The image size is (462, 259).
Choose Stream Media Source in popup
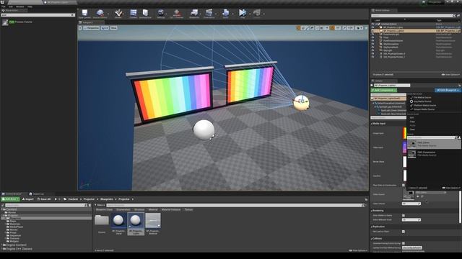[424, 109]
